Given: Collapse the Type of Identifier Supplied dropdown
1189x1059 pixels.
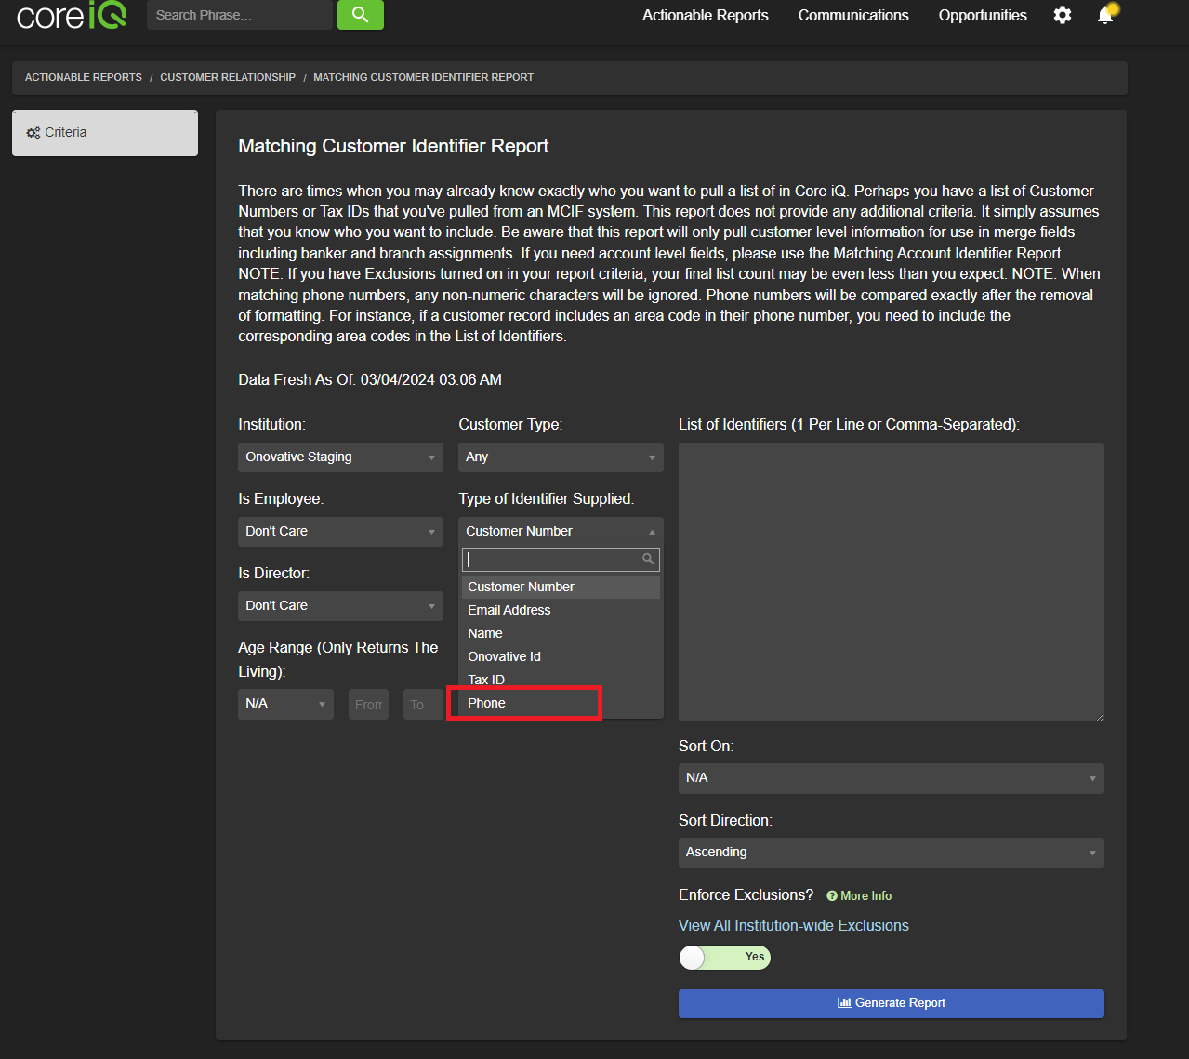Looking at the screenshot, I should [x=561, y=532].
